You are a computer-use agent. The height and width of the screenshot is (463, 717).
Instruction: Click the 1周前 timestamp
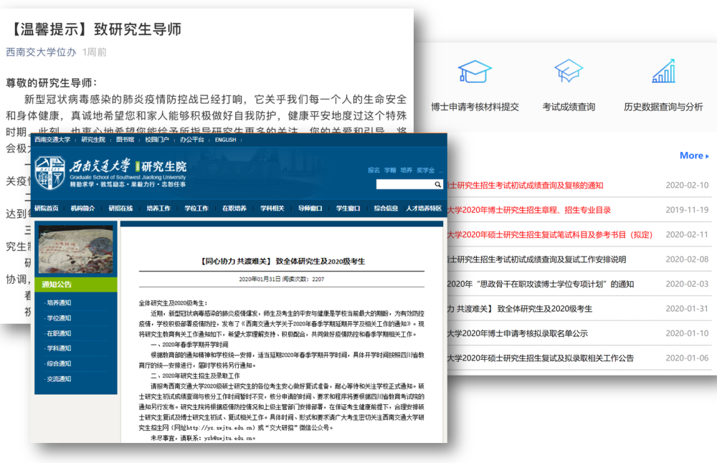pos(94,52)
